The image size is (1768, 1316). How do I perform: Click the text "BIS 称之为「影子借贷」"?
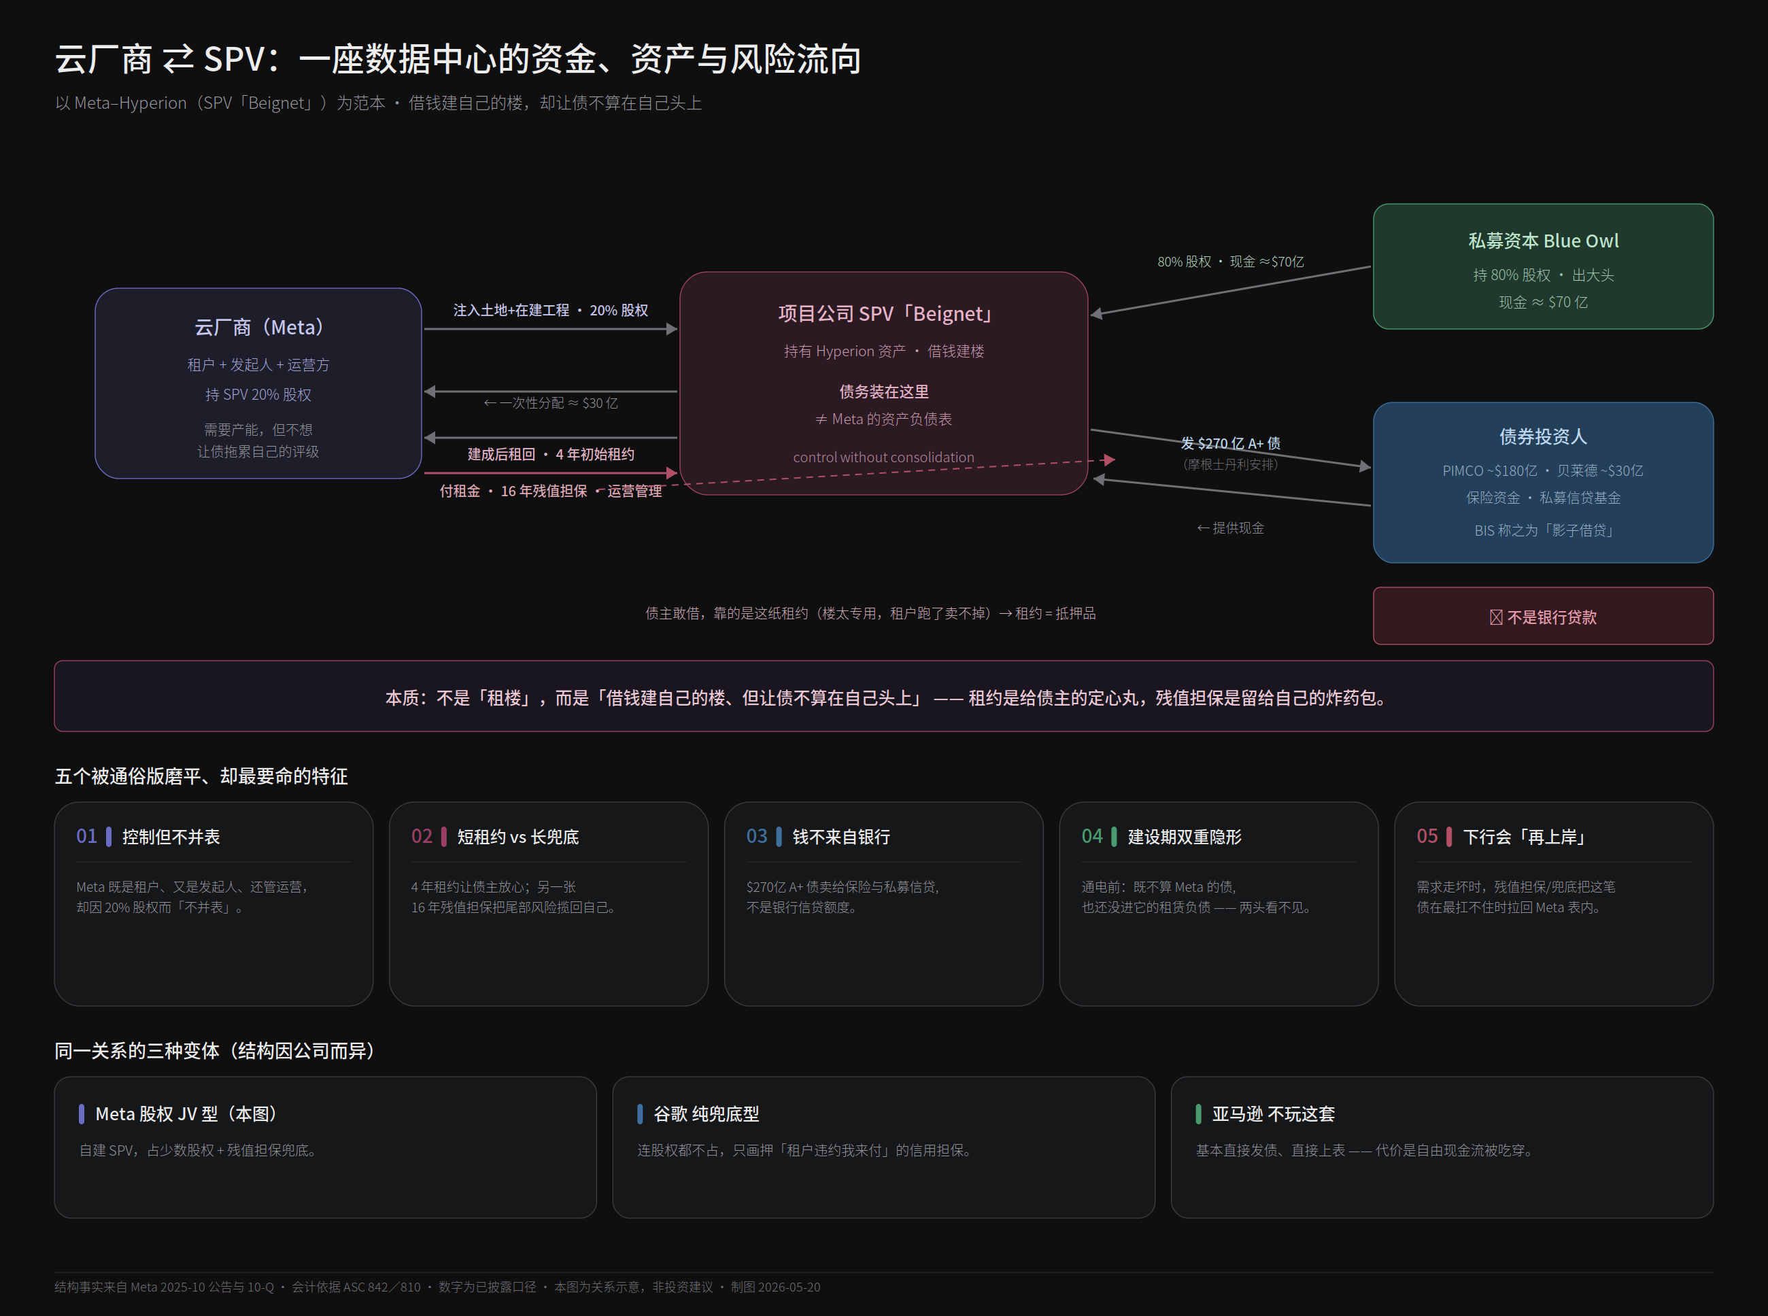(1544, 530)
